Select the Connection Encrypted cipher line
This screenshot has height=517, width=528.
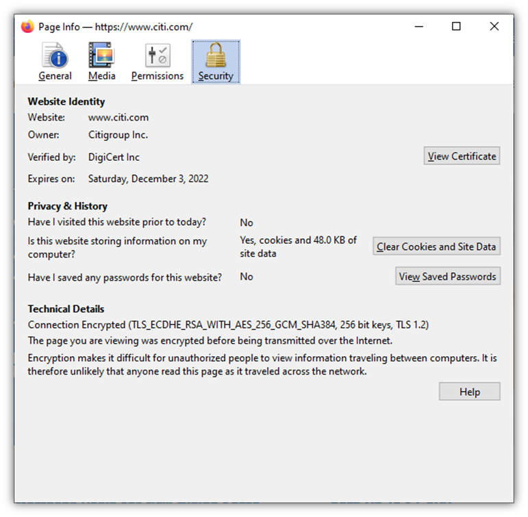(x=228, y=325)
